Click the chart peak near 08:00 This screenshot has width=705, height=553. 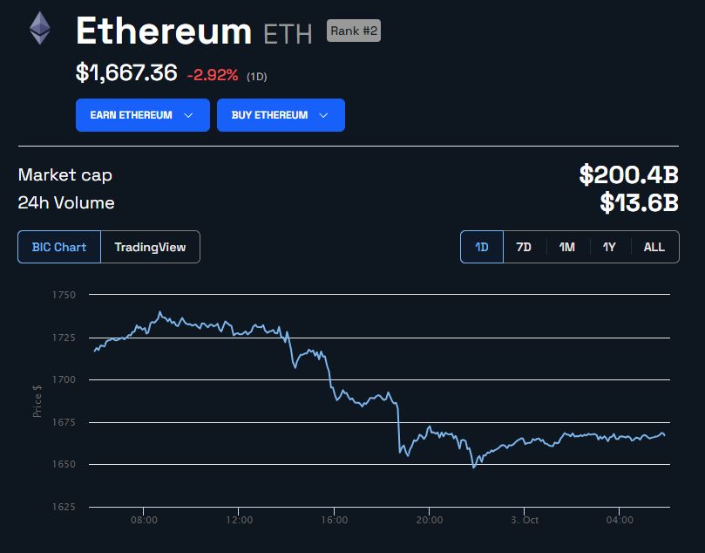(160, 311)
